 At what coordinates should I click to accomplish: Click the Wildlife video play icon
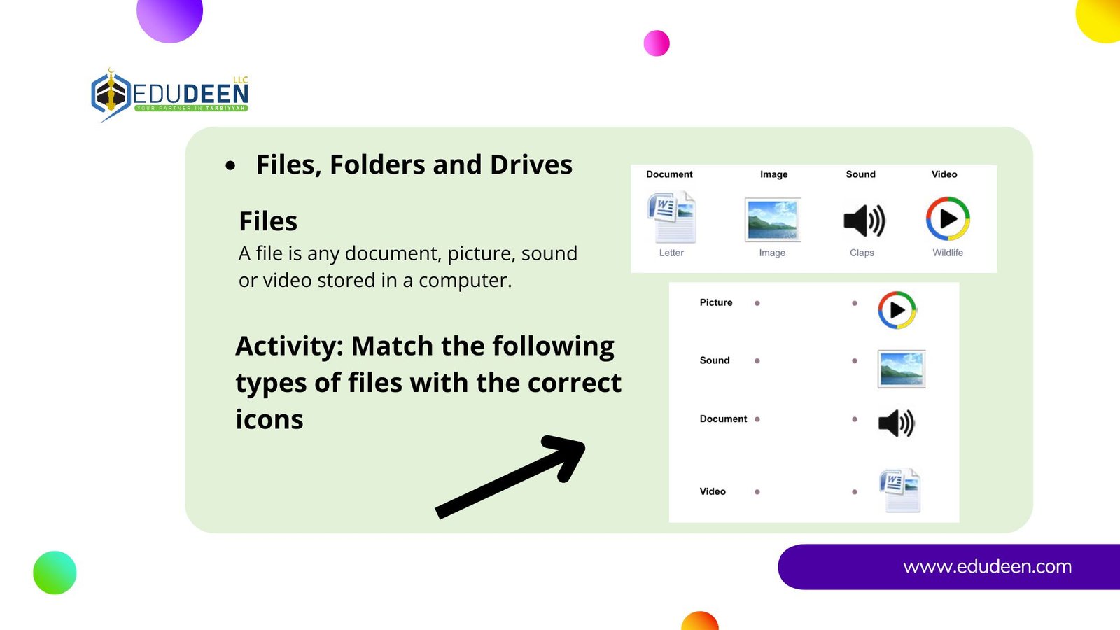coord(948,218)
